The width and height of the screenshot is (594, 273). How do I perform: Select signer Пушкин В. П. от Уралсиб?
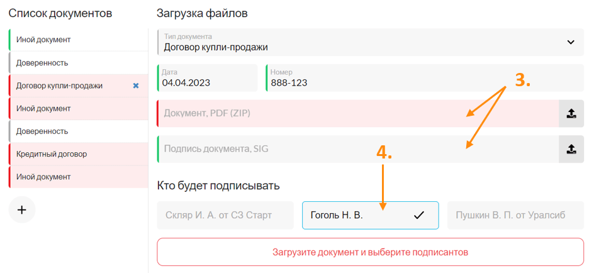coord(515,215)
